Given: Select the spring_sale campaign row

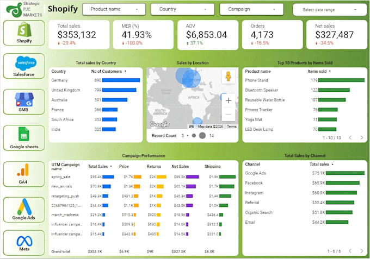Looking at the screenshot, I should tap(144, 177).
